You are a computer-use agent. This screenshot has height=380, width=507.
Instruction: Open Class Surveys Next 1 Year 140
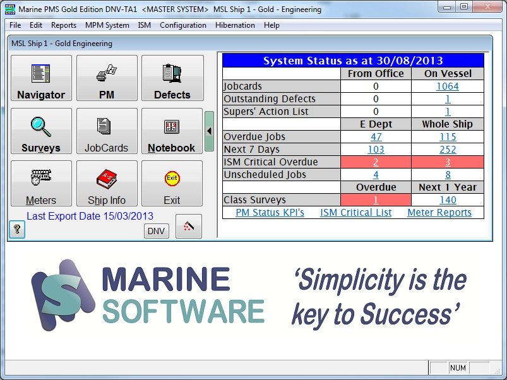[448, 200]
